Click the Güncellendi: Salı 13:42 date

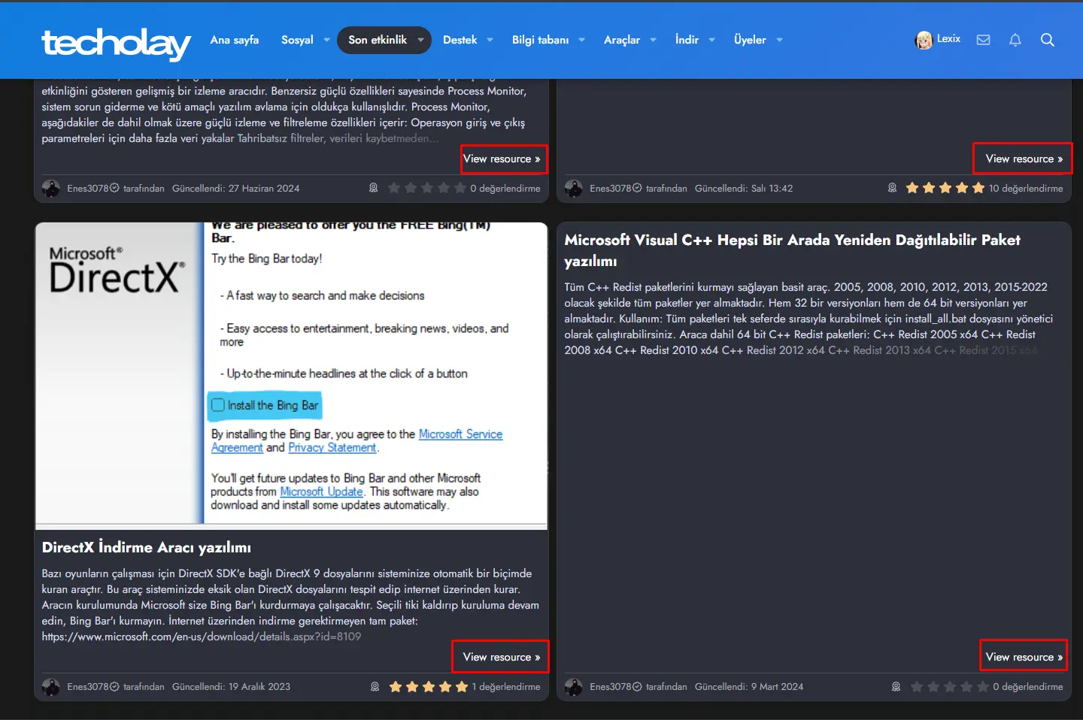click(x=744, y=189)
